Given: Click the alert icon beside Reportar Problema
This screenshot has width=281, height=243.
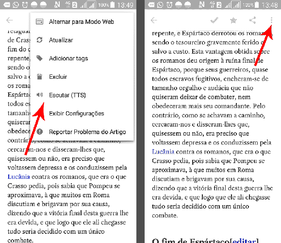Looking at the screenshot, I should pyautogui.click(x=40, y=132).
